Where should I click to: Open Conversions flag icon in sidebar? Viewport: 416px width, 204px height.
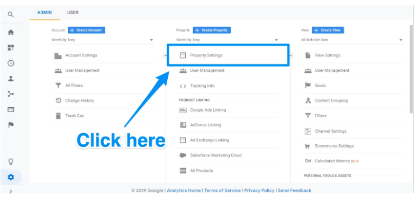(11, 125)
